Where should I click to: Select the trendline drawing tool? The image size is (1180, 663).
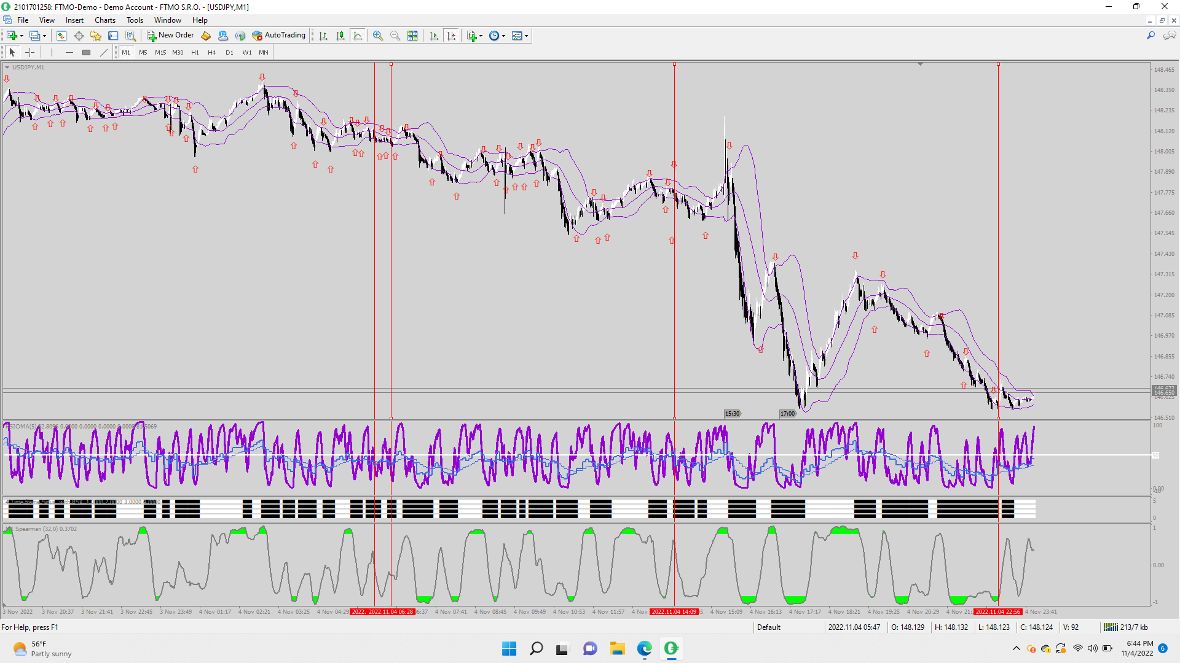(x=104, y=52)
